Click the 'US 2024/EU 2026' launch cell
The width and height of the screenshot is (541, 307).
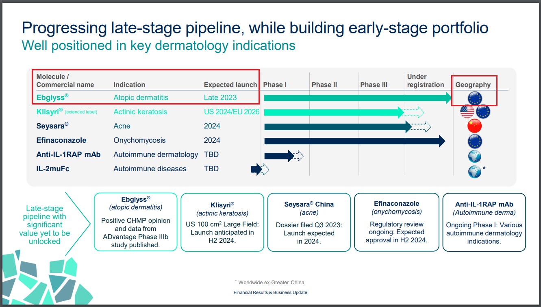point(232,112)
